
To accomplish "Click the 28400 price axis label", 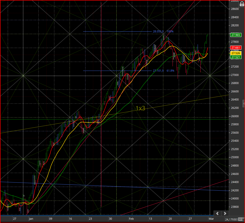I will (x=235, y=17).
